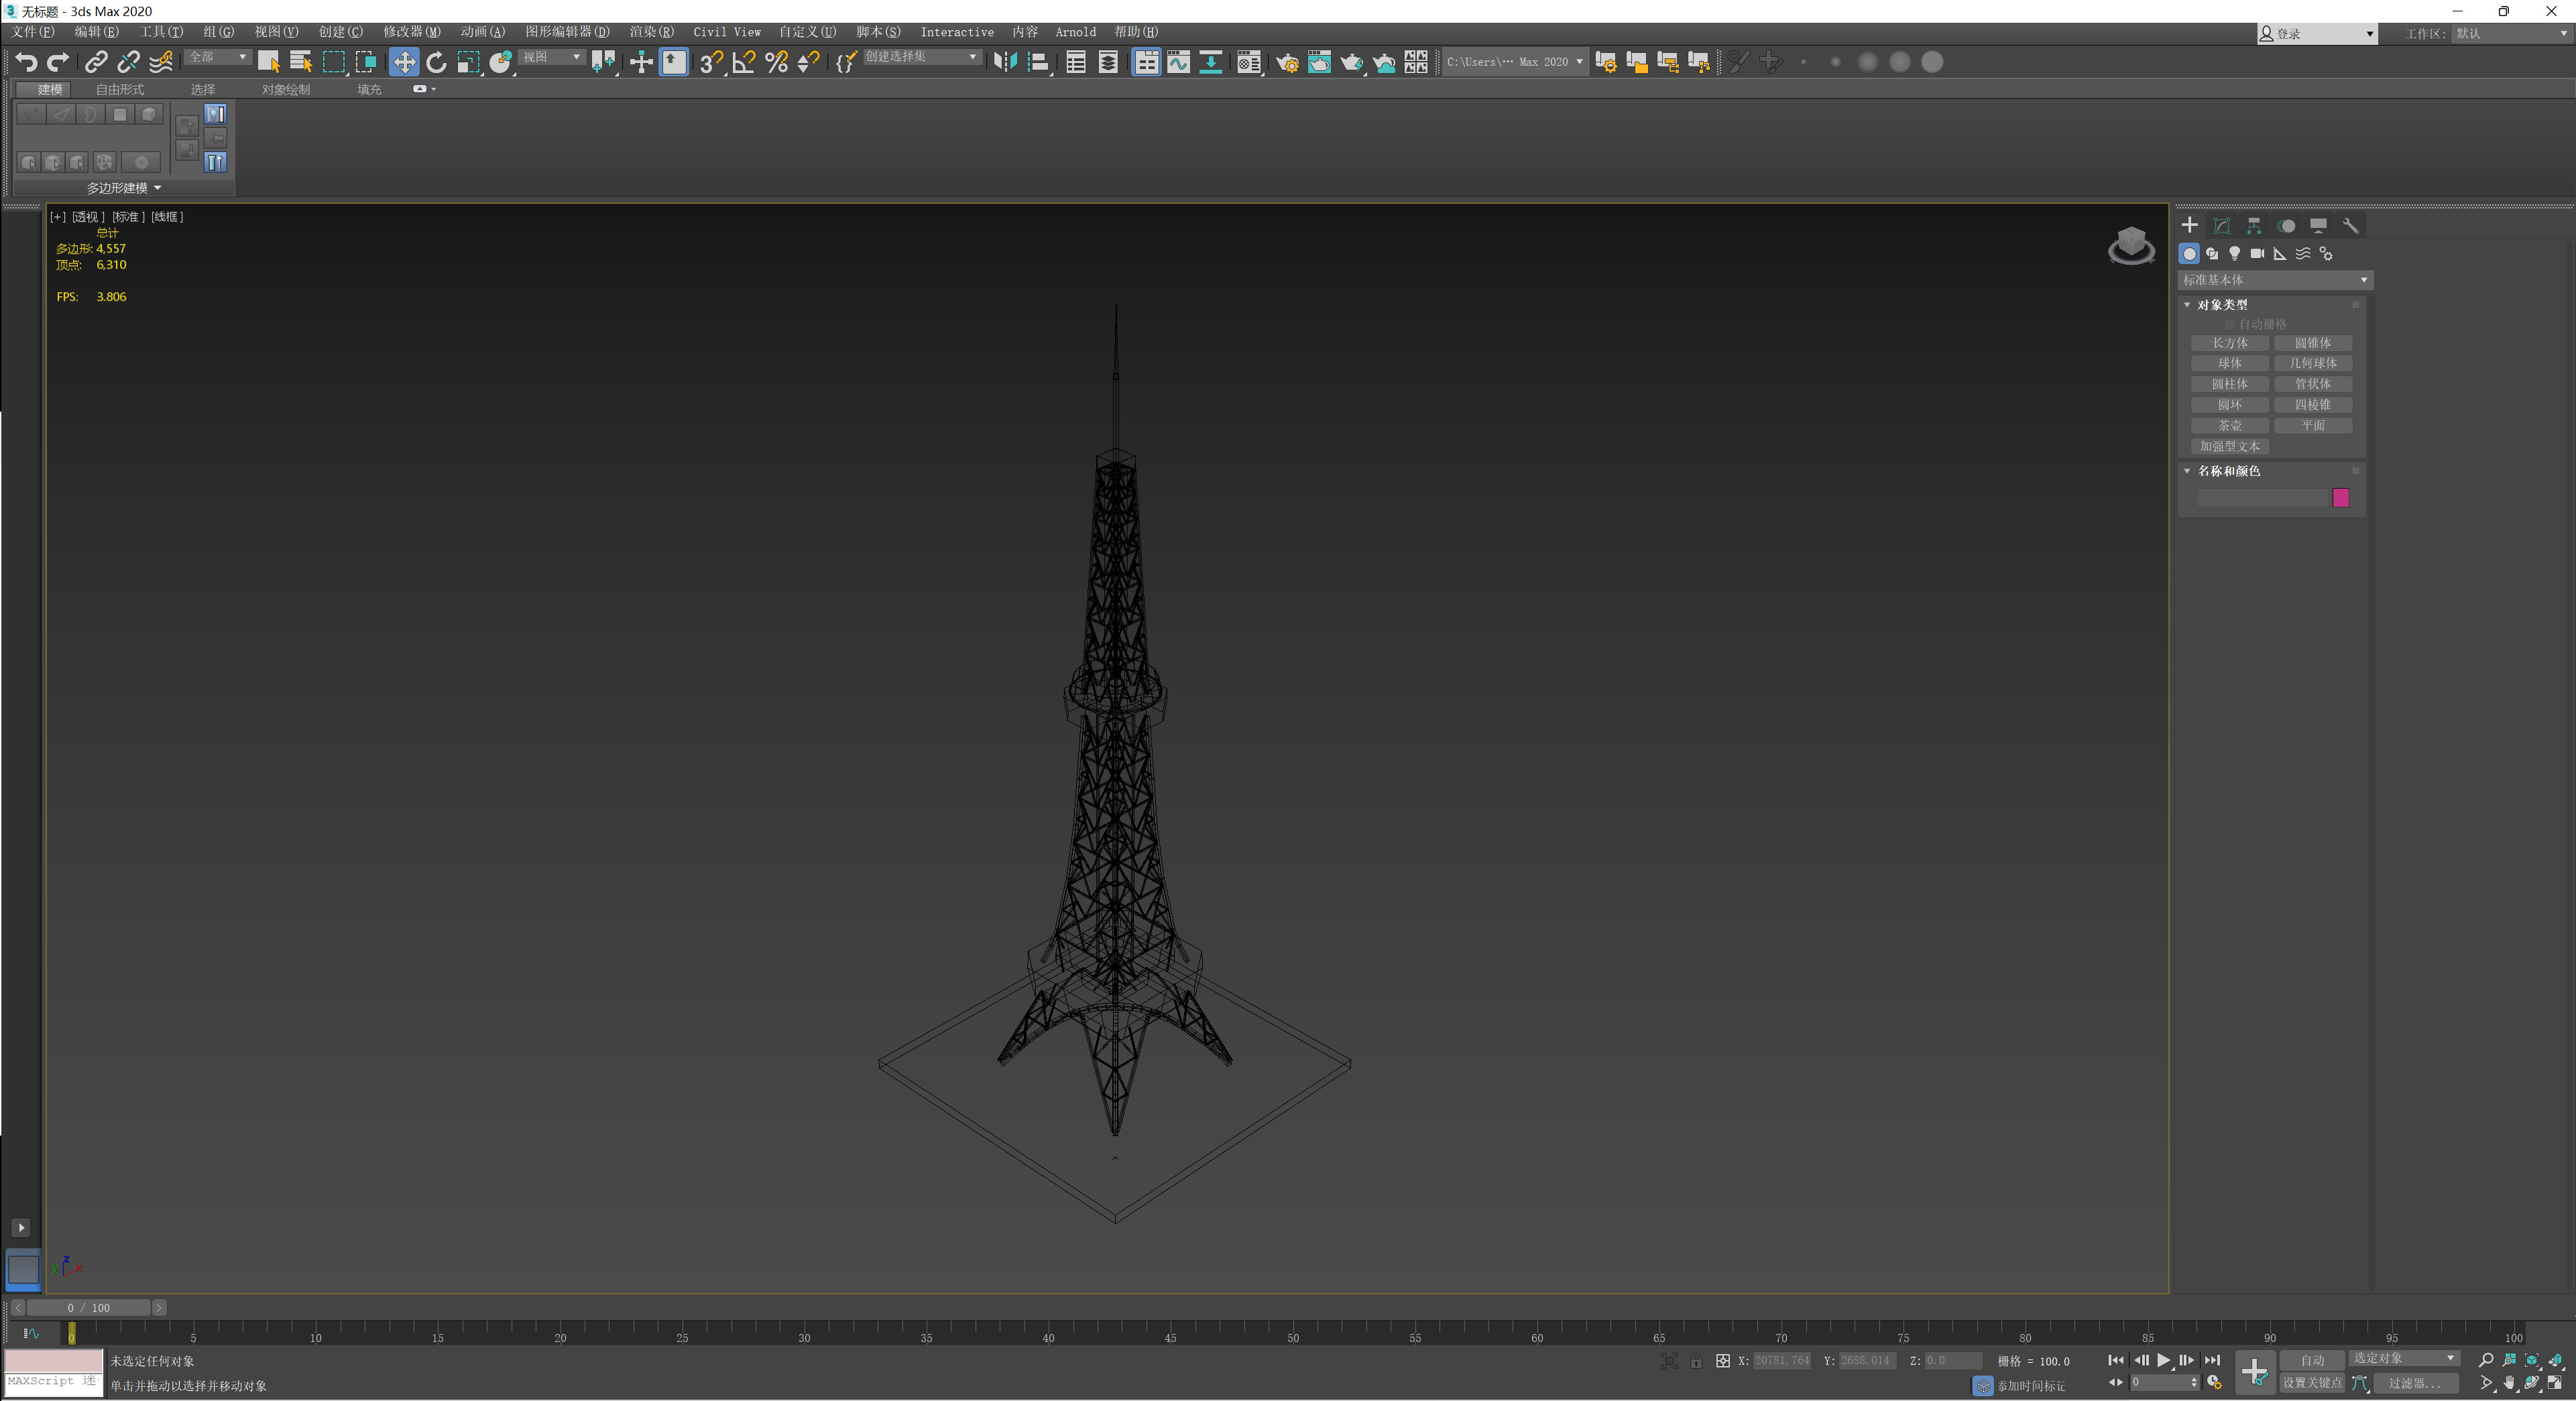Activate the Select and Move tool
This screenshot has height=1401, width=2576.
coord(404,62)
